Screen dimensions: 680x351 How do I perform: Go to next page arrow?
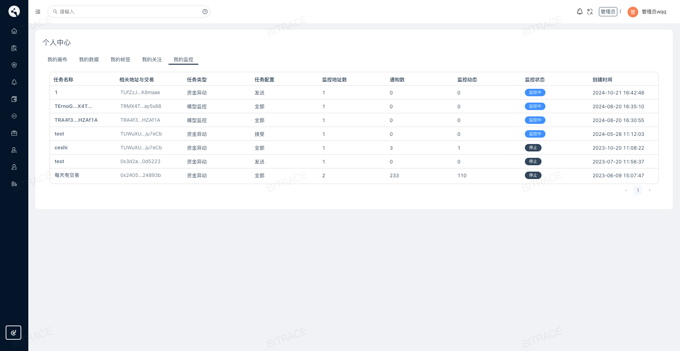tap(650, 190)
